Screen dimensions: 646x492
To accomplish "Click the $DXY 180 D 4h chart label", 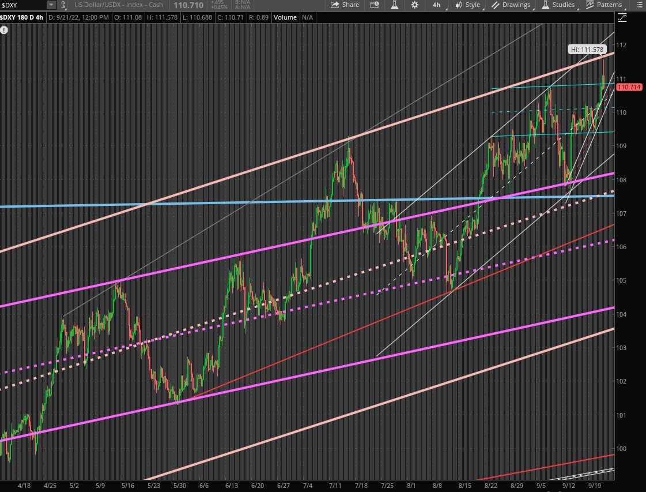I will 21,17.
